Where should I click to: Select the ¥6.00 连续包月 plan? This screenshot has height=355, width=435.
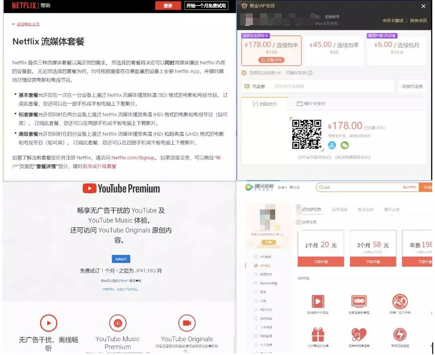pos(396,50)
